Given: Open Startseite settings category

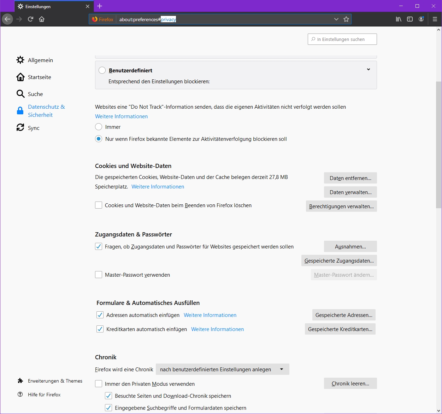Looking at the screenshot, I should [34, 77].
